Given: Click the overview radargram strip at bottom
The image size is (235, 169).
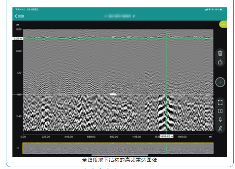Looking at the screenshot, I should [118, 148].
